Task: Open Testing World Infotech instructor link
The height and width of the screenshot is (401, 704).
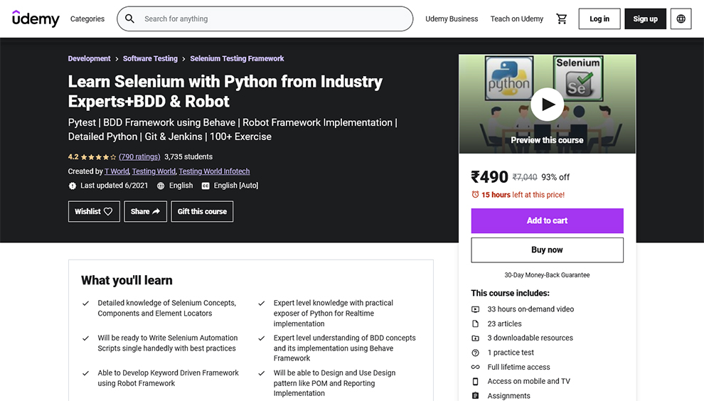Action: pos(214,171)
